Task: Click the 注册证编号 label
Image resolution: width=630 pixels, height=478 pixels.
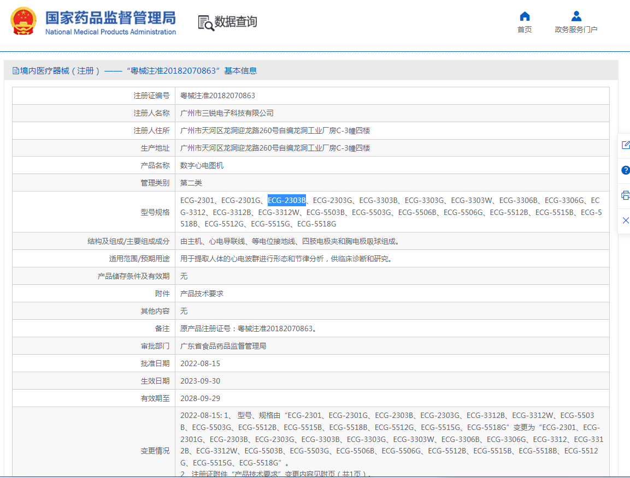Action: tap(151, 95)
